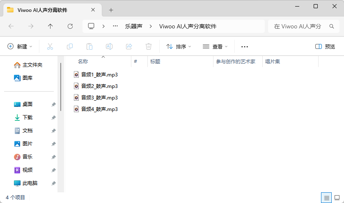This screenshot has height=203, width=344.
Task: Switch to details view icon in status bar
Action: (x=326, y=198)
